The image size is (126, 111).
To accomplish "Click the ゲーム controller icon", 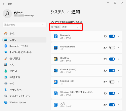I will [x=6, y=84].
